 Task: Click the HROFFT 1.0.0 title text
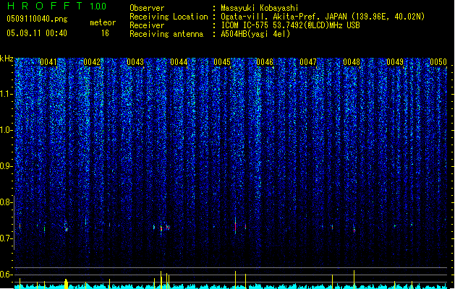(x=57, y=6)
